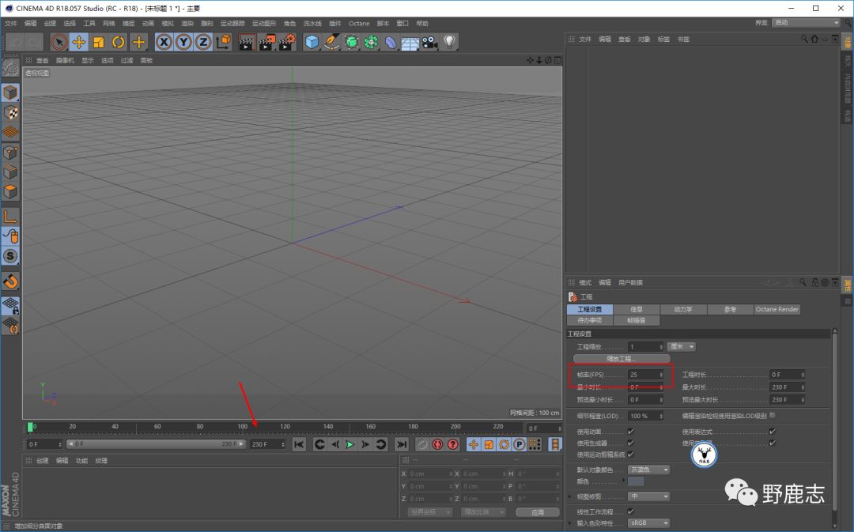Image resolution: width=854 pixels, height=532 pixels.
Task: Enable 编辑渲染检视使用渲染LOD级别 checkbox
Action: [x=772, y=415]
